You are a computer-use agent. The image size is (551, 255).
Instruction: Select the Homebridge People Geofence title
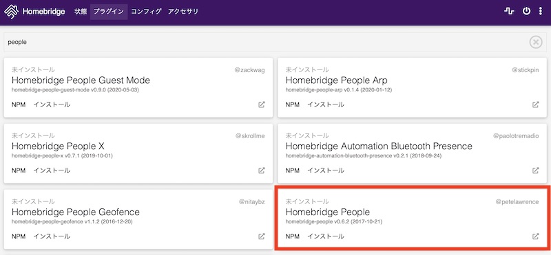coord(76,212)
